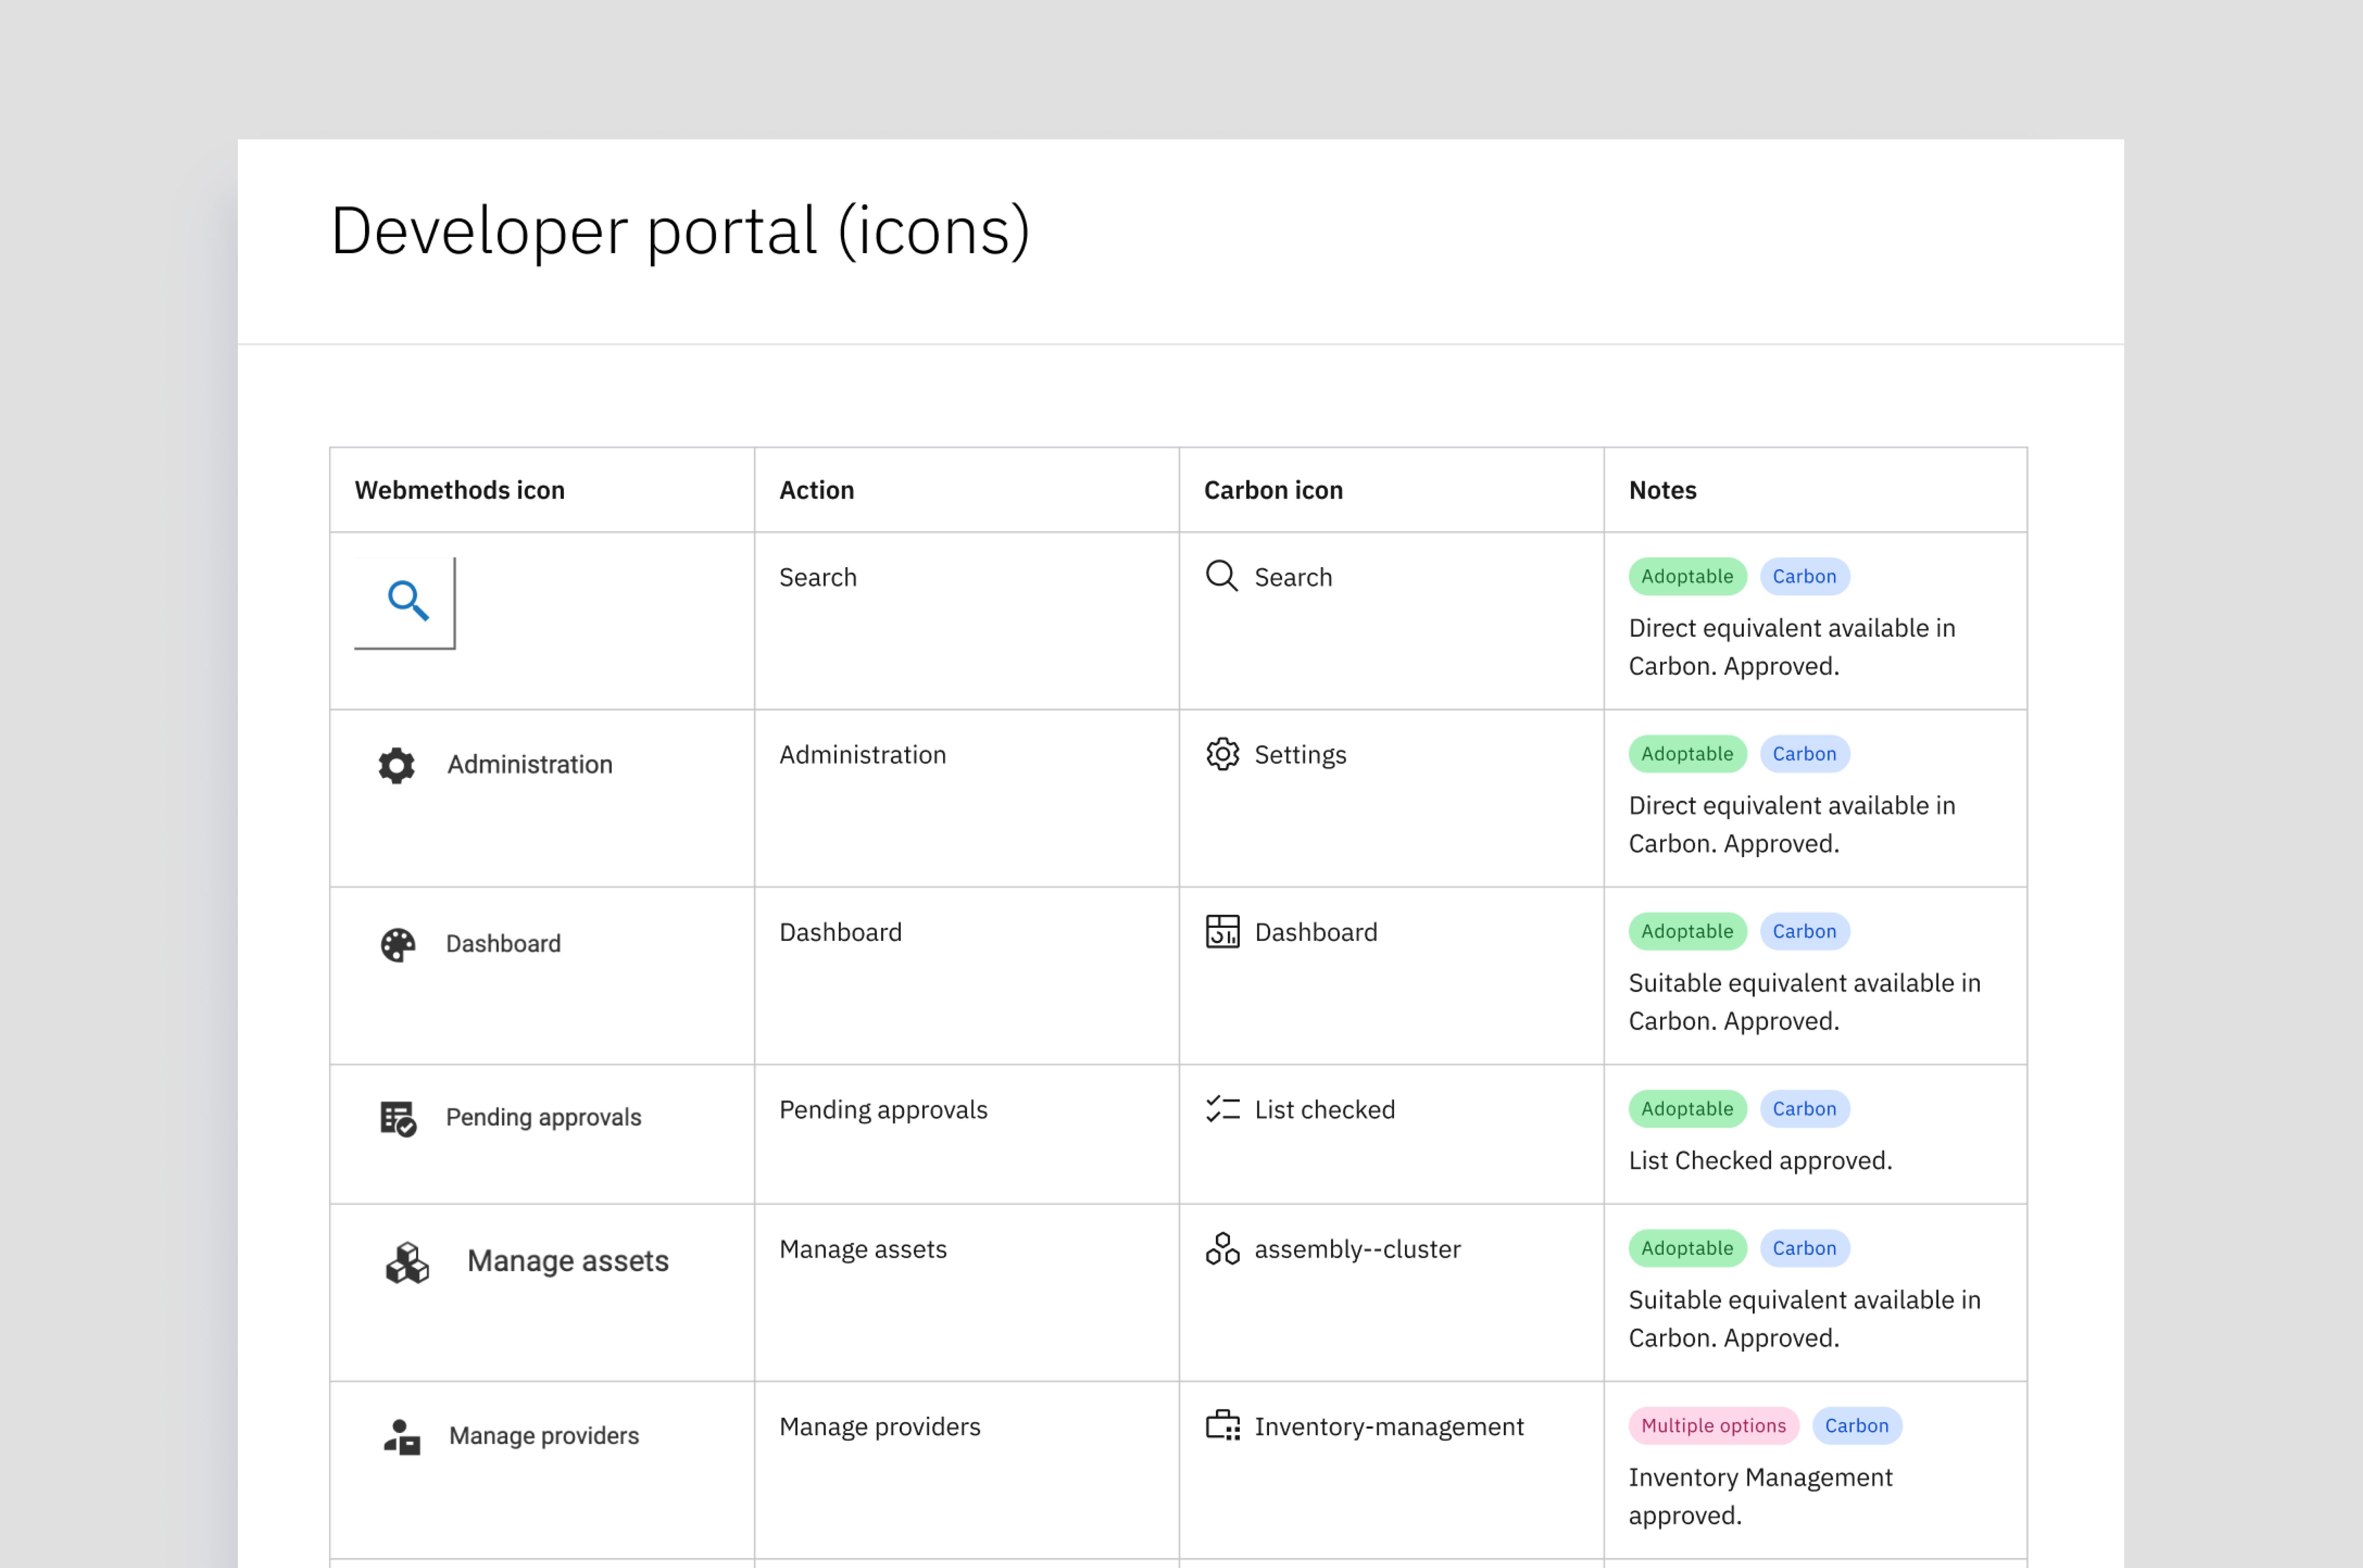
Task: Click the blue Webmethods search magnifier icon
Action: pyautogui.click(x=408, y=600)
